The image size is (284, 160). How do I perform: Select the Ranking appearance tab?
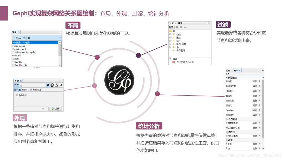tap(37, 90)
